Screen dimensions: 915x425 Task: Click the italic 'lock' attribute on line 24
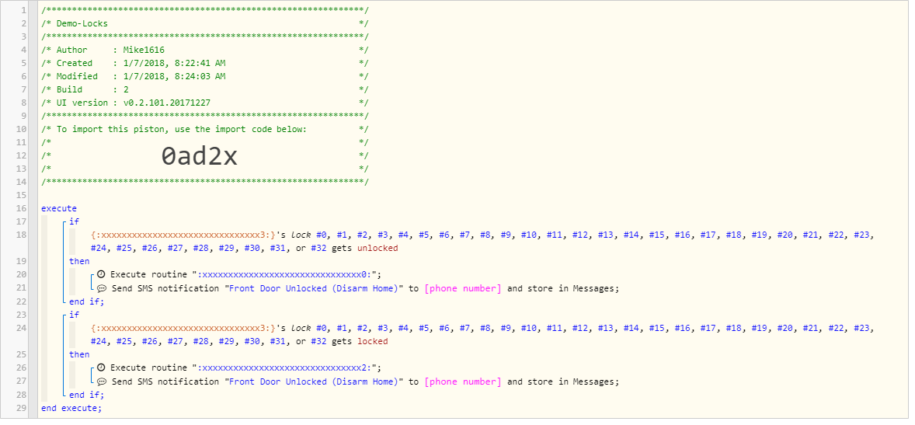tap(301, 329)
